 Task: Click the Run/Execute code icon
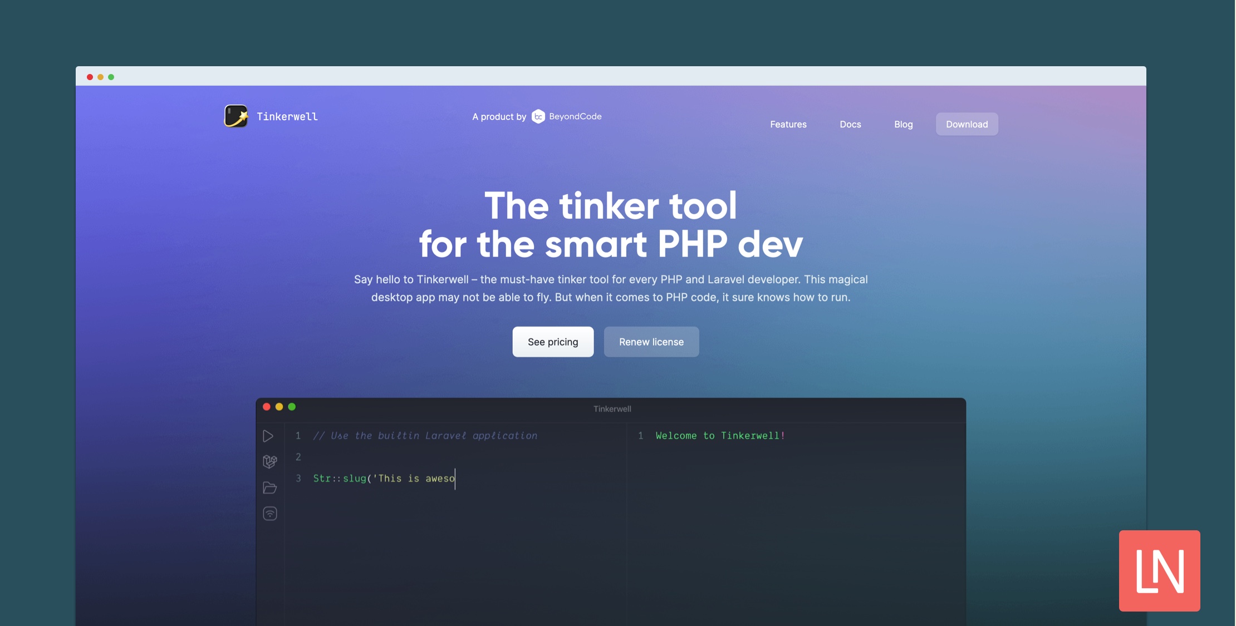(268, 436)
